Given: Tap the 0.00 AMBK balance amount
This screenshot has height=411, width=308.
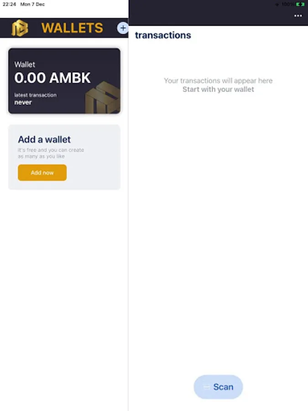Looking at the screenshot, I should [52, 78].
